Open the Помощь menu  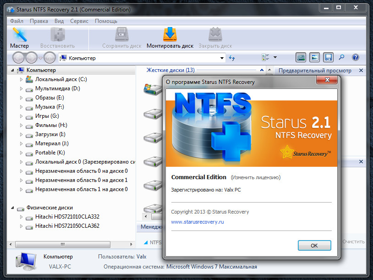click(x=106, y=21)
